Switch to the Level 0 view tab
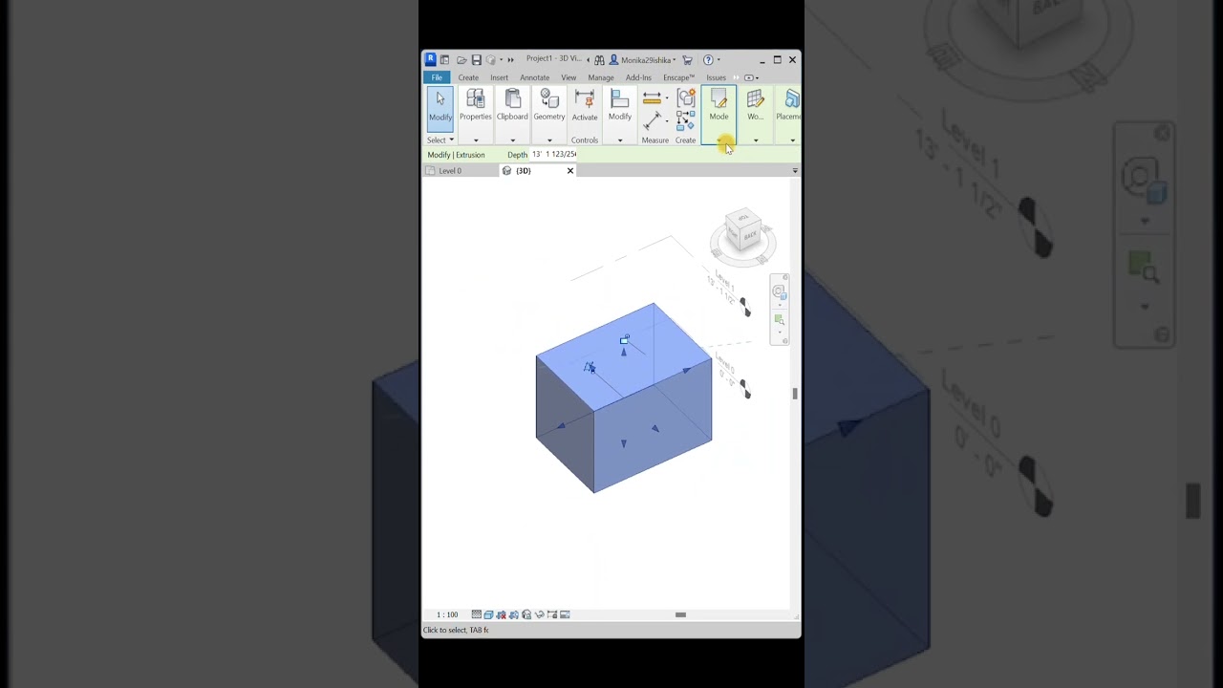This screenshot has height=688, width=1223. click(450, 171)
